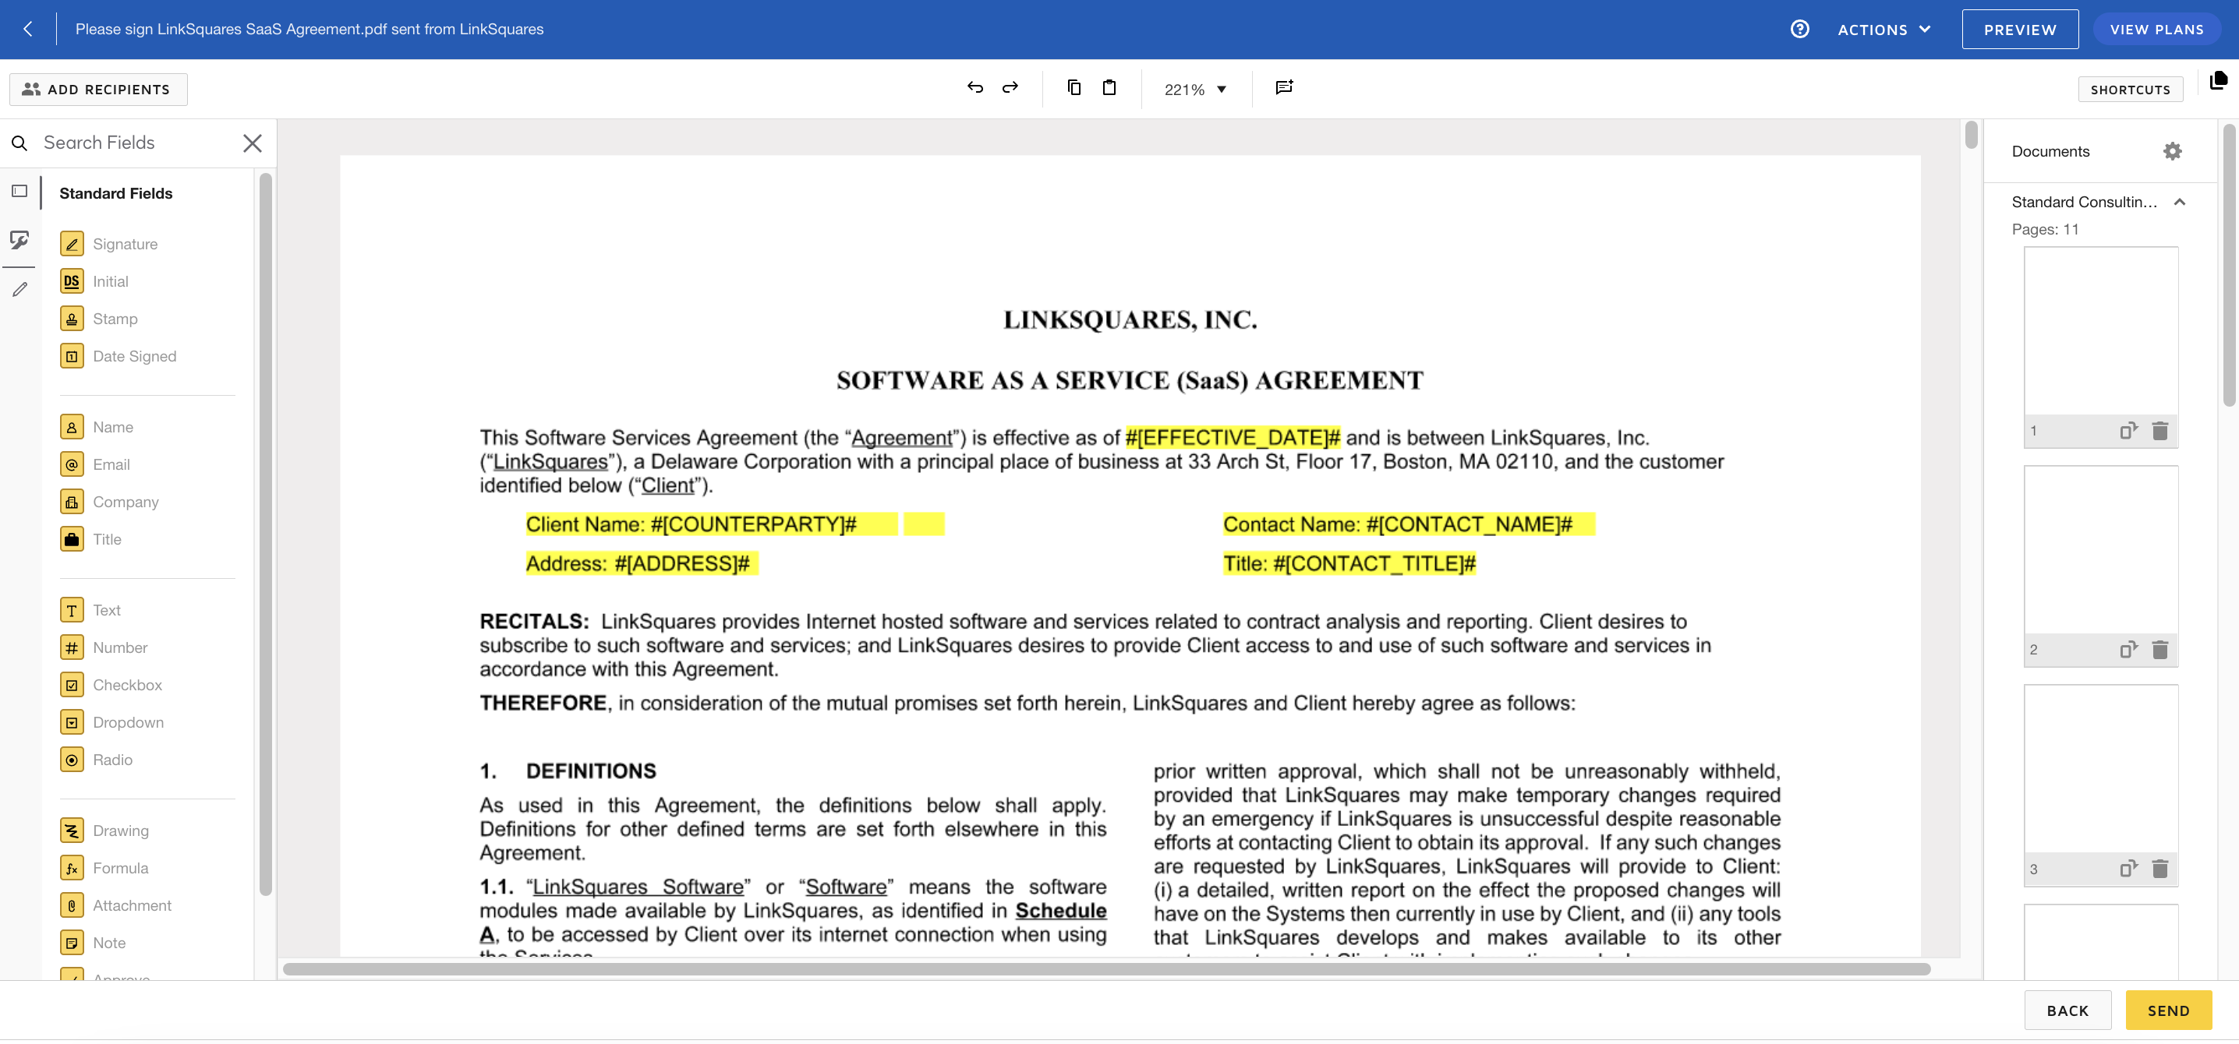
Task: Click the Contact Name #[CONTACT_NAME]# highlight
Action: pos(1408,524)
